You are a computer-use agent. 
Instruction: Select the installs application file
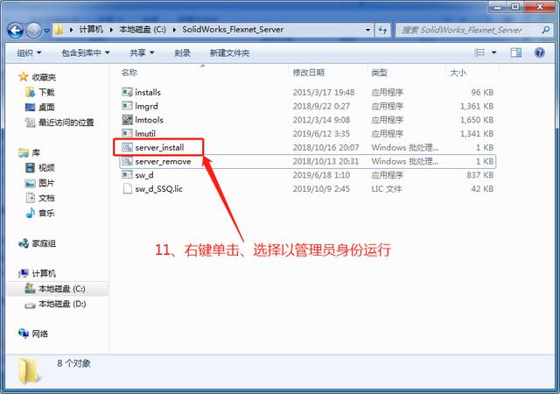[x=148, y=92]
